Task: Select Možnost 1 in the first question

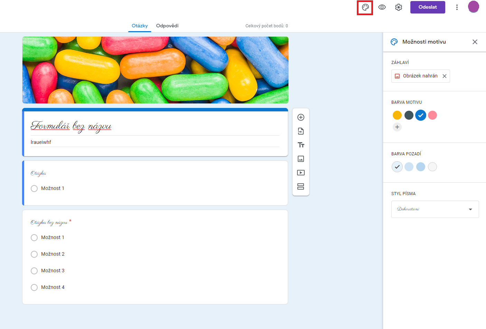Action: pos(34,189)
